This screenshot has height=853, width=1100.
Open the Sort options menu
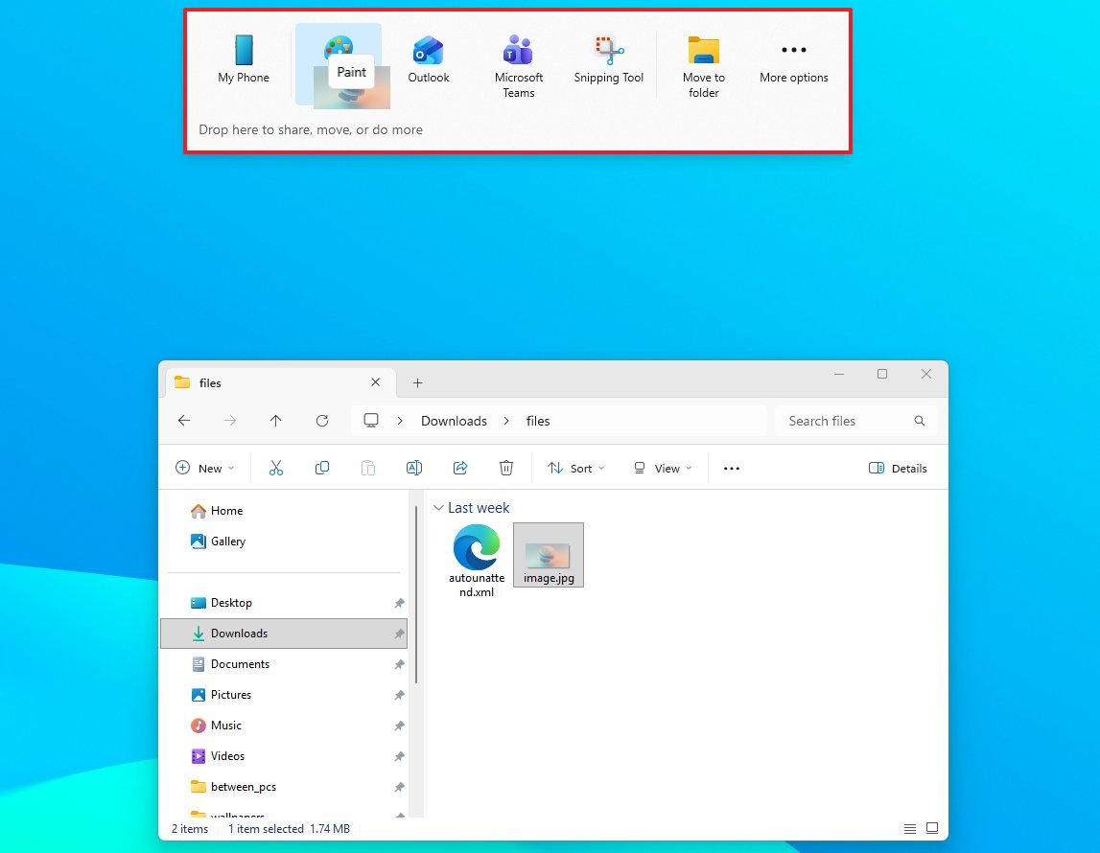point(575,468)
